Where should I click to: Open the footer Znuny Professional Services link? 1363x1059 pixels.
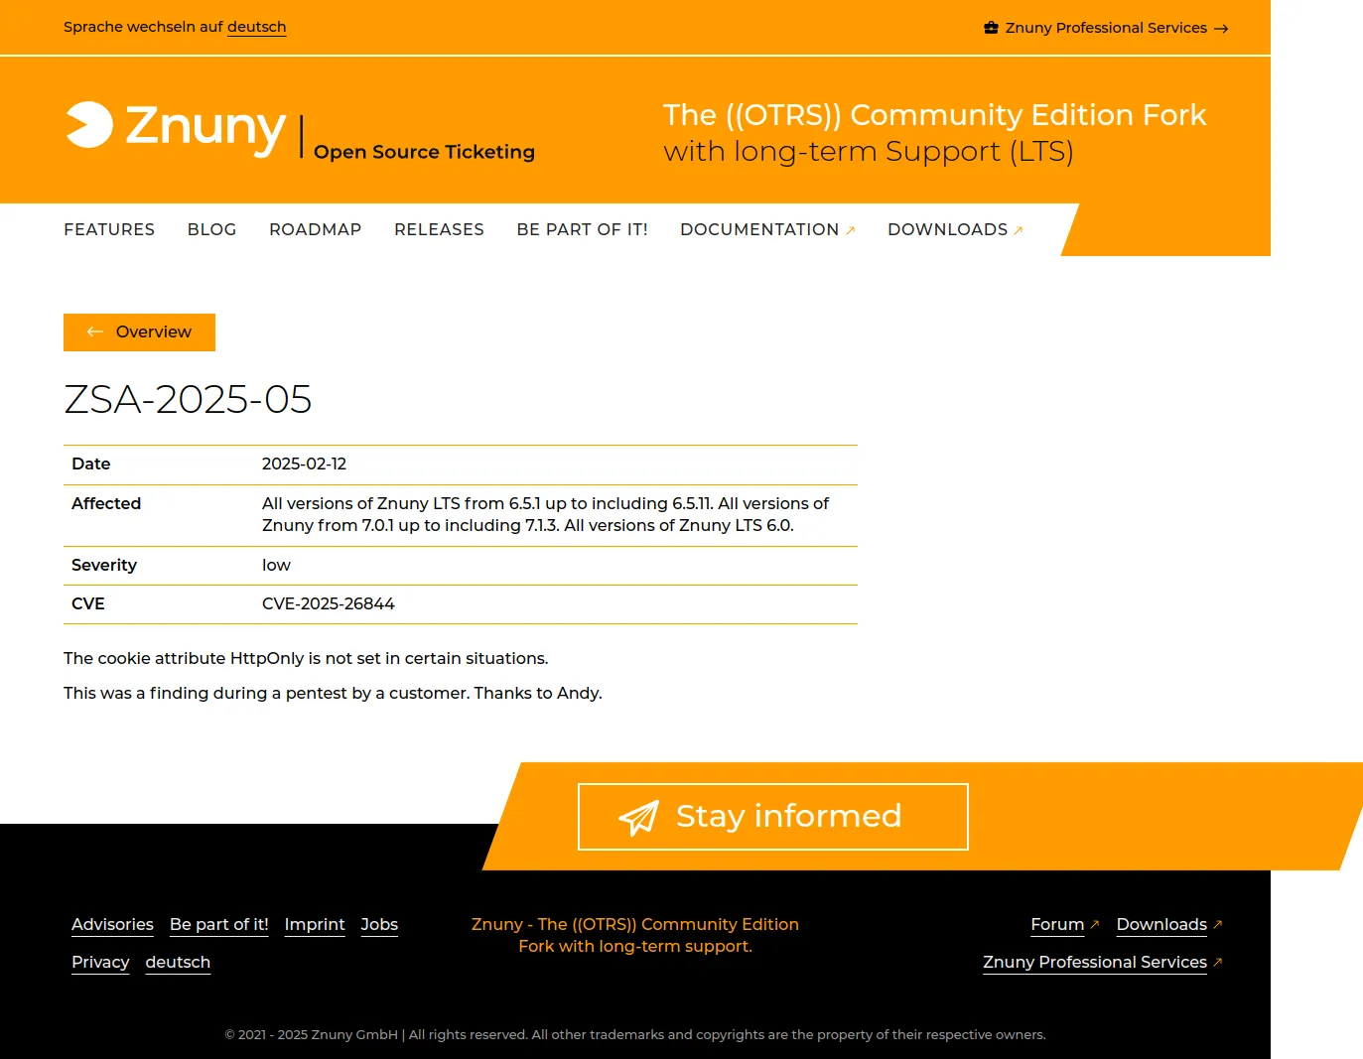[x=1095, y=962]
